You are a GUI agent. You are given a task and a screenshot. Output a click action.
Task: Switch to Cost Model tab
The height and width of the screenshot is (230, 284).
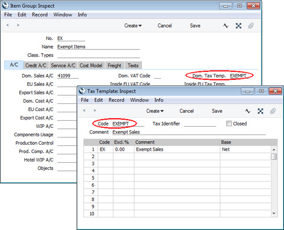pyautogui.click(x=91, y=65)
